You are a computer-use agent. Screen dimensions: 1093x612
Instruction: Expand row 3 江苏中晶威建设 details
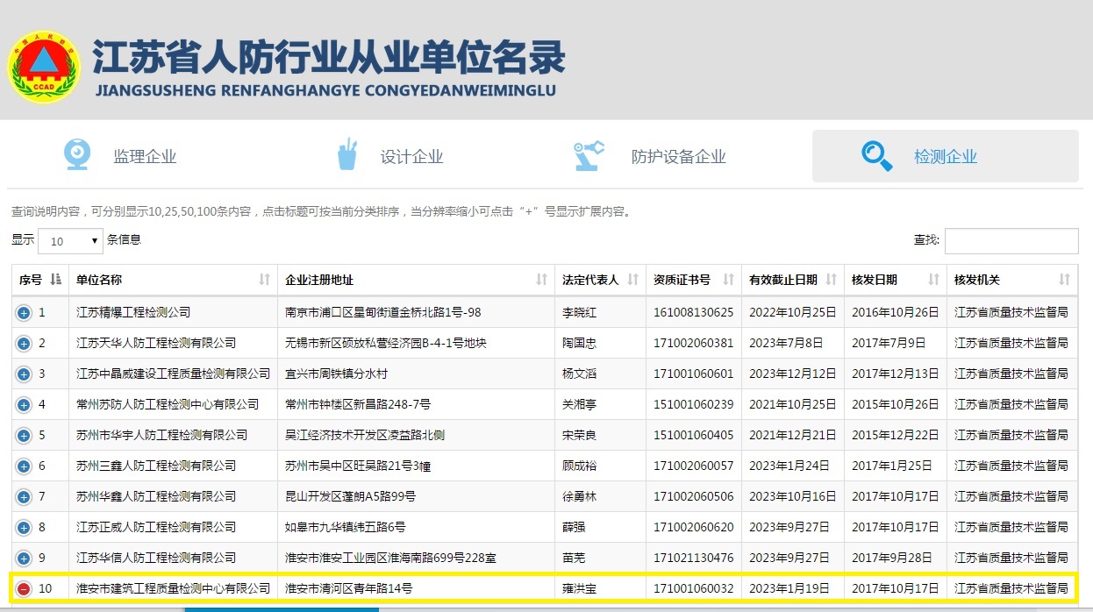pos(24,374)
